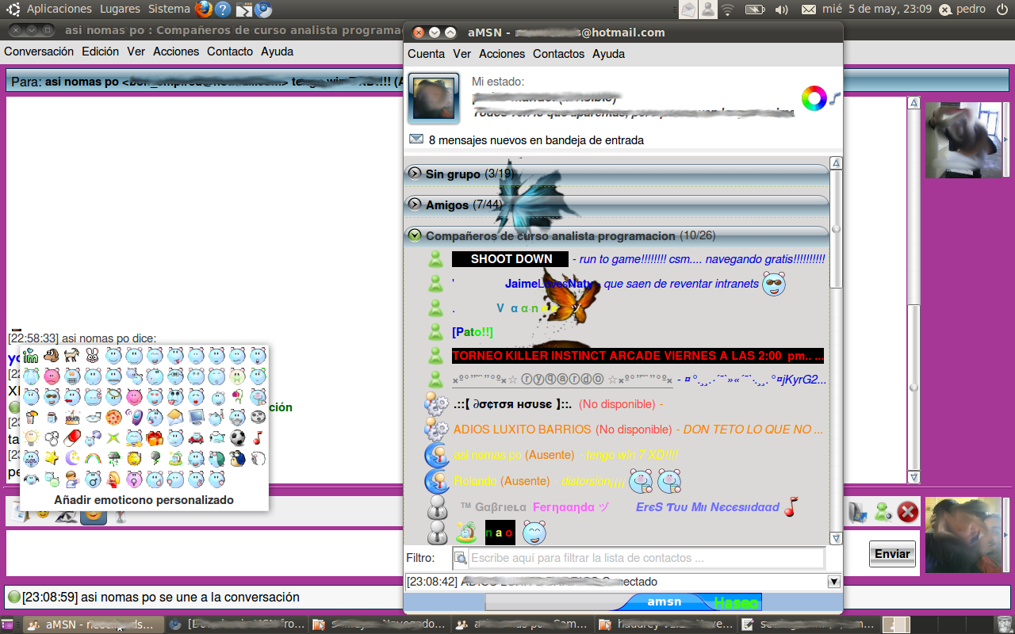1015x634 pixels.
Task: Click chat history scrollbar up arrow
Action: 913,103
